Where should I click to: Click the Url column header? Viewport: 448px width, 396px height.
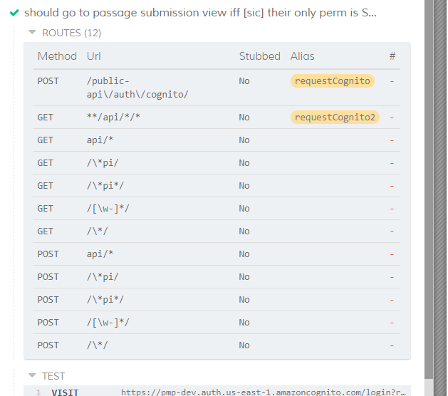point(94,56)
